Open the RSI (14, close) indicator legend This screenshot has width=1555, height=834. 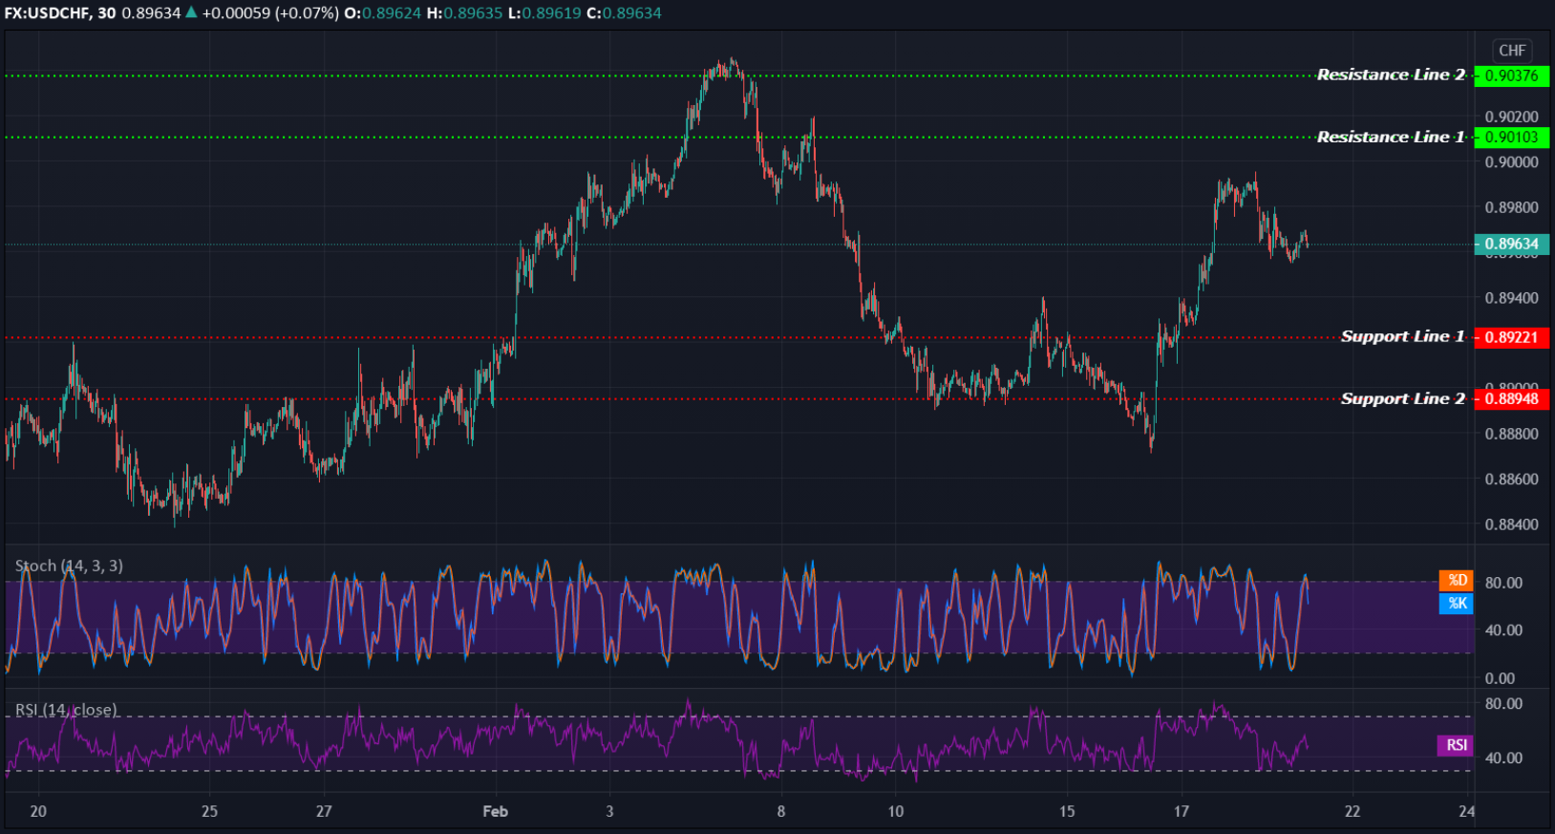pyautogui.click(x=66, y=710)
